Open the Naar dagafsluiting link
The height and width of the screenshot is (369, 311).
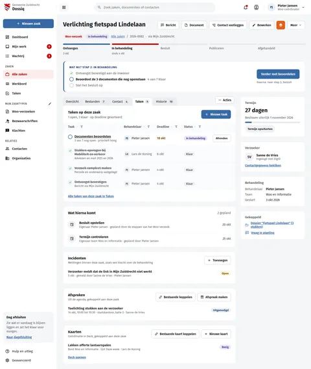click(x=19, y=337)
